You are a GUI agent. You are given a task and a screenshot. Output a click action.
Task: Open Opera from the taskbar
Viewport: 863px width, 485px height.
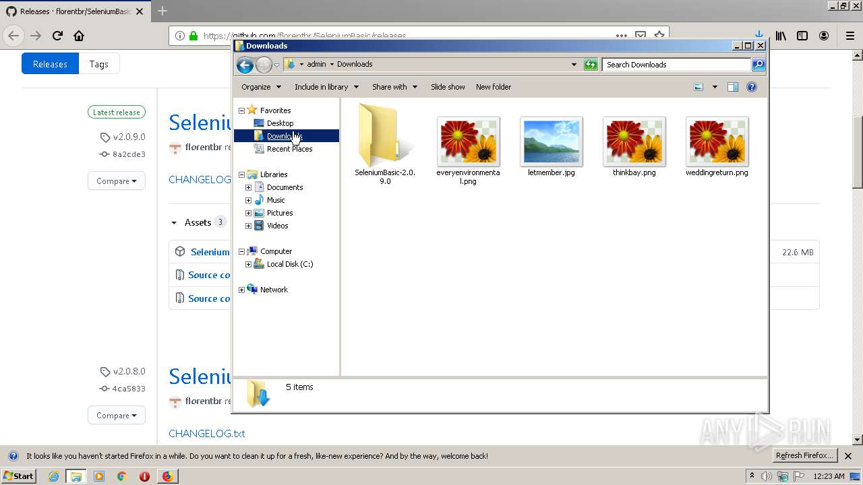(144, 476)
